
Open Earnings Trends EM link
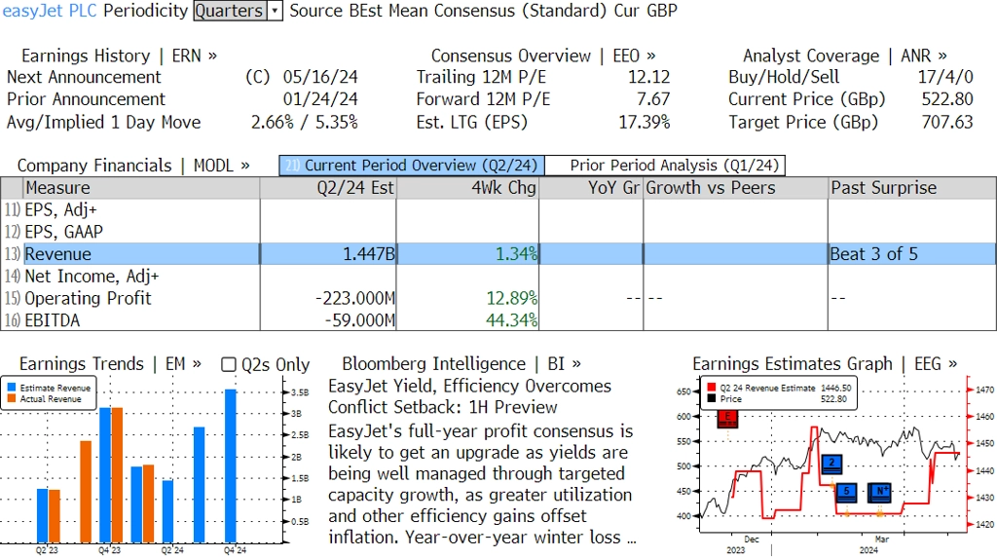point(110,364)
